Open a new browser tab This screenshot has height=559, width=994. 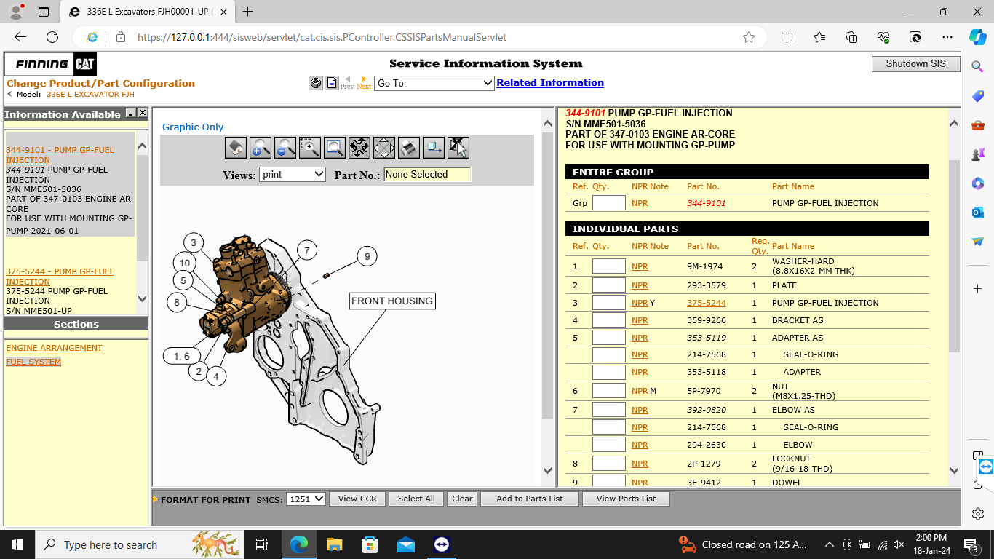248,12
